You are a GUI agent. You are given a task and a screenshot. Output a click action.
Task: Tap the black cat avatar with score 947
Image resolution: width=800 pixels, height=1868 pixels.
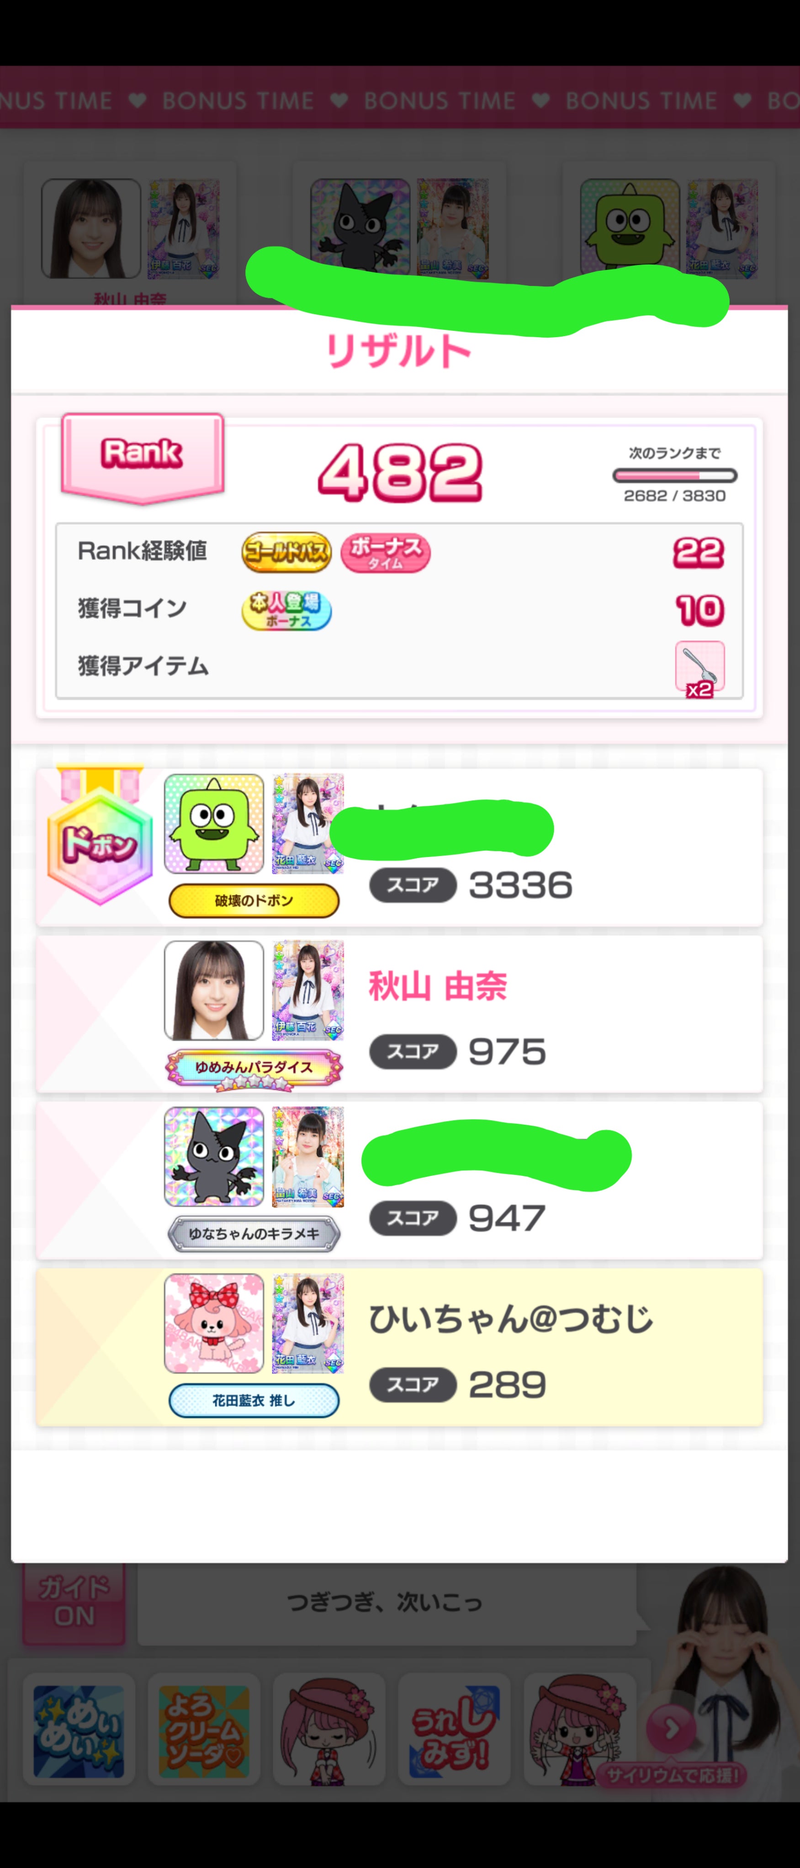[x=214, y=1157]
